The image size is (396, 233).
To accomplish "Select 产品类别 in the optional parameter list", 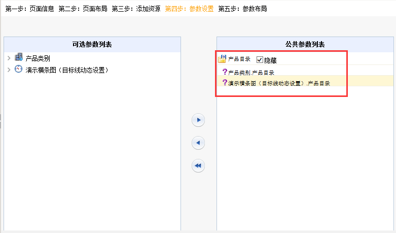I will click(38, 58).
